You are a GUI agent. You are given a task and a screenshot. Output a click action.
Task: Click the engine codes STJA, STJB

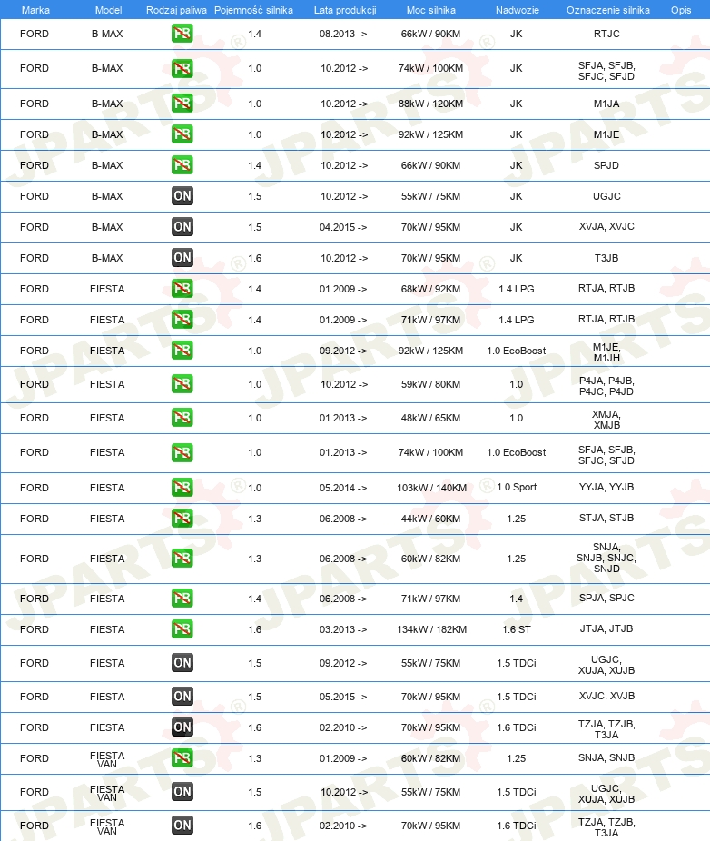(x=606, y=518)
